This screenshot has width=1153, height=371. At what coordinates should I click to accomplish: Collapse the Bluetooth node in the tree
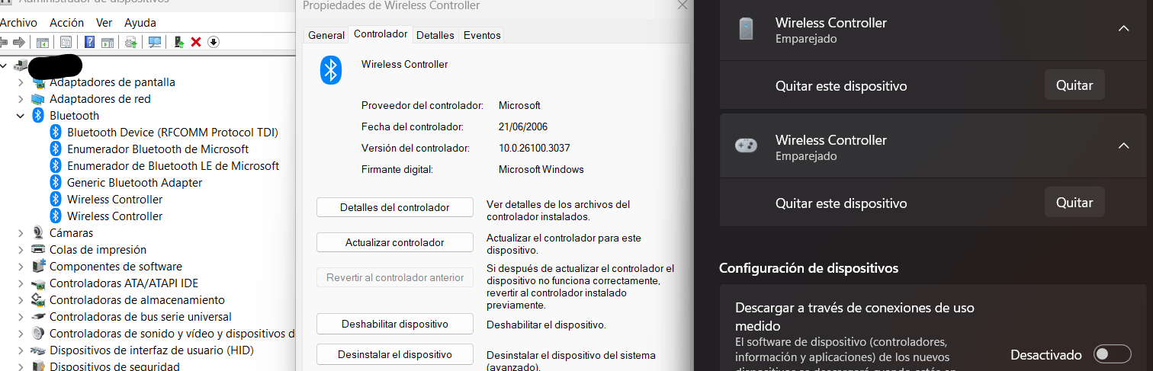click(x=21, y=116)
